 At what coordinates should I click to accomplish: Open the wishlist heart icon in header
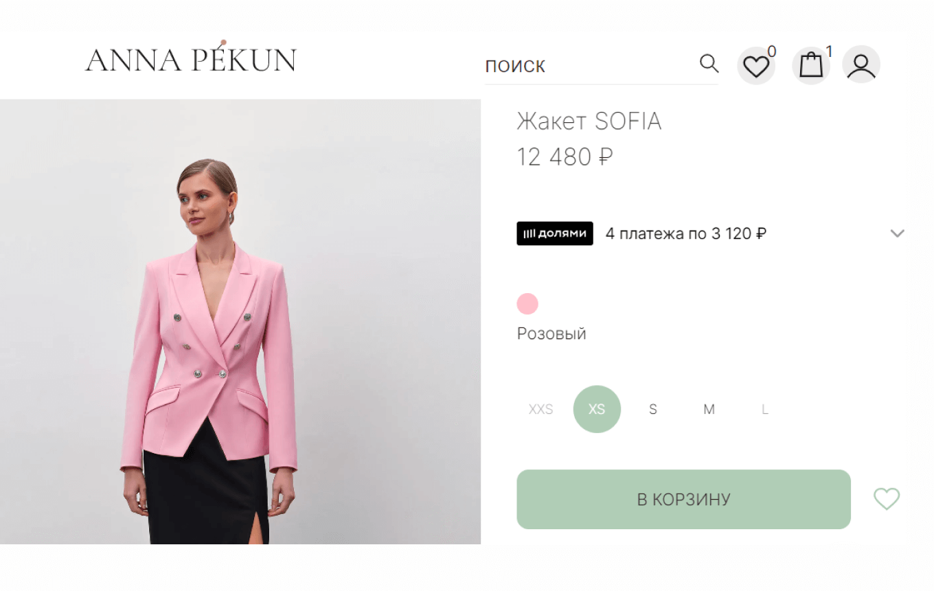pos(755,65)
